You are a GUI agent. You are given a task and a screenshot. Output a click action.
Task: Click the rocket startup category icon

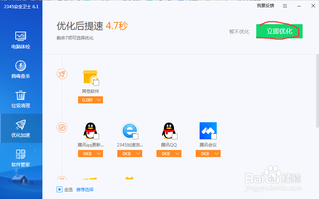click(62, 74)
